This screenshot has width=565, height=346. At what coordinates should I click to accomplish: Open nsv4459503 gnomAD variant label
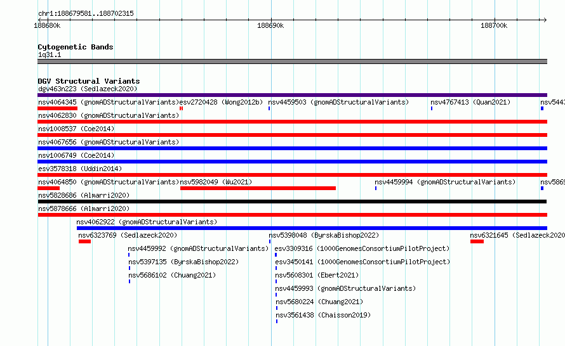coord(338,102)
